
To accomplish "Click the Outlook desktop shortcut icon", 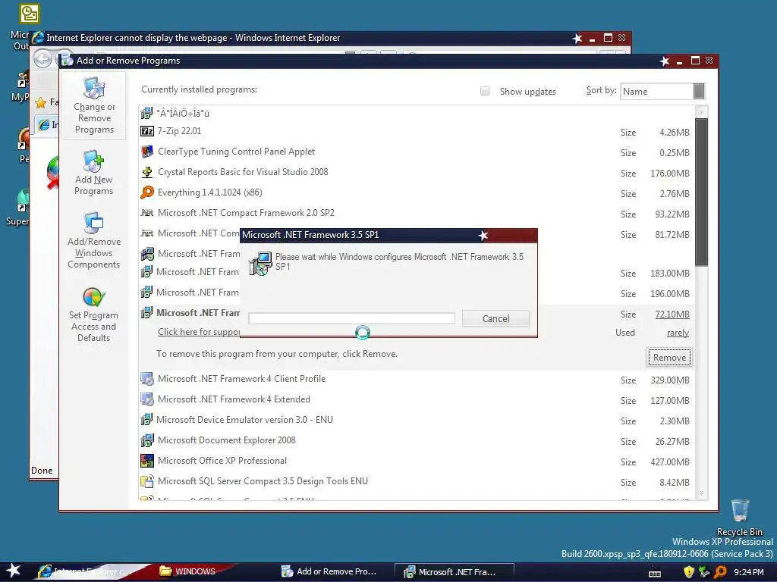I will [x=30, y=14].
